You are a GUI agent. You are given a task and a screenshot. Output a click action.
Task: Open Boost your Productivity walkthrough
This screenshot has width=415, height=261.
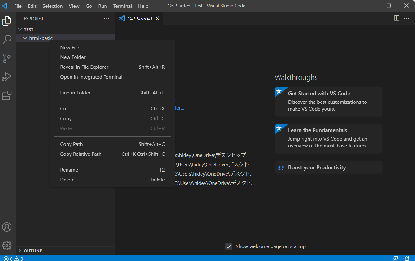(329, 167)
